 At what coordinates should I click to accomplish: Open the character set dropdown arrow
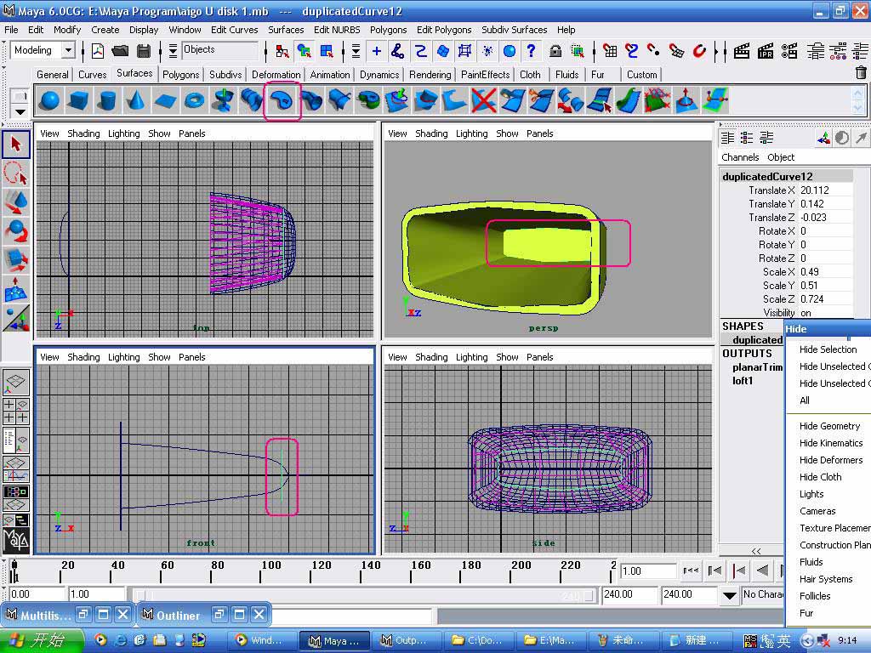tap(729, 596)
